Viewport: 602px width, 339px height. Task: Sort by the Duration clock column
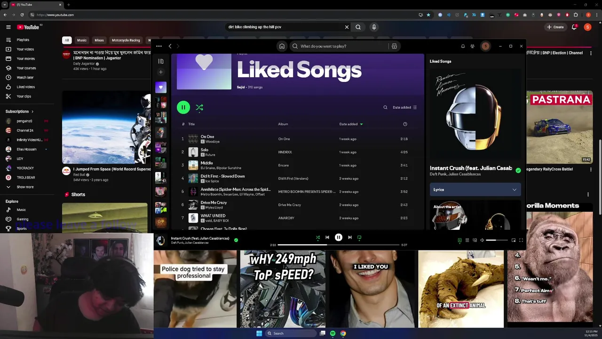pos(405,124)
